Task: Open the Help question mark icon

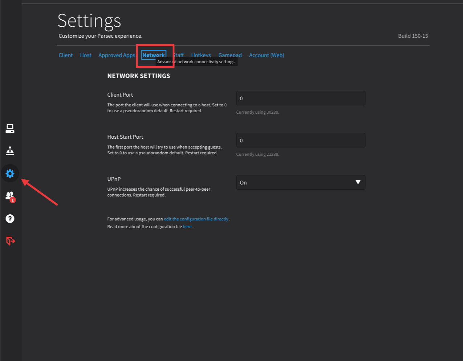Action: tap(10, 219)
